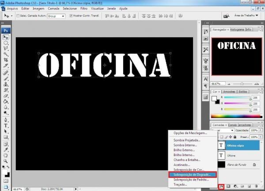The height and width of the screenshot is (191, 265).
Task: Toggle Selec. Camada Autom. checkbox
Action: point(18,16)
